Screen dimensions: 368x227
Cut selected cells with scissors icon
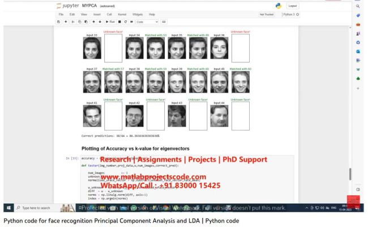[73, 22]
